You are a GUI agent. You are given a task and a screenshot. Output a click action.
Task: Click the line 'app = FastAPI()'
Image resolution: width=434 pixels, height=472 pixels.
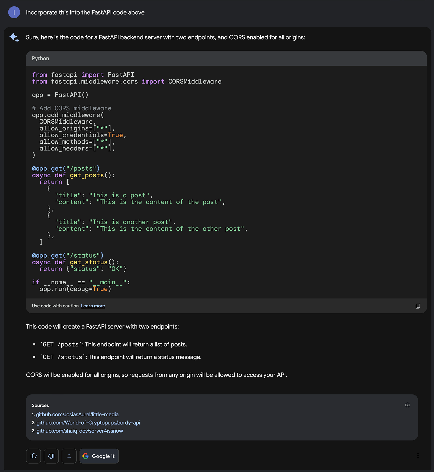[x=60, y=95]
